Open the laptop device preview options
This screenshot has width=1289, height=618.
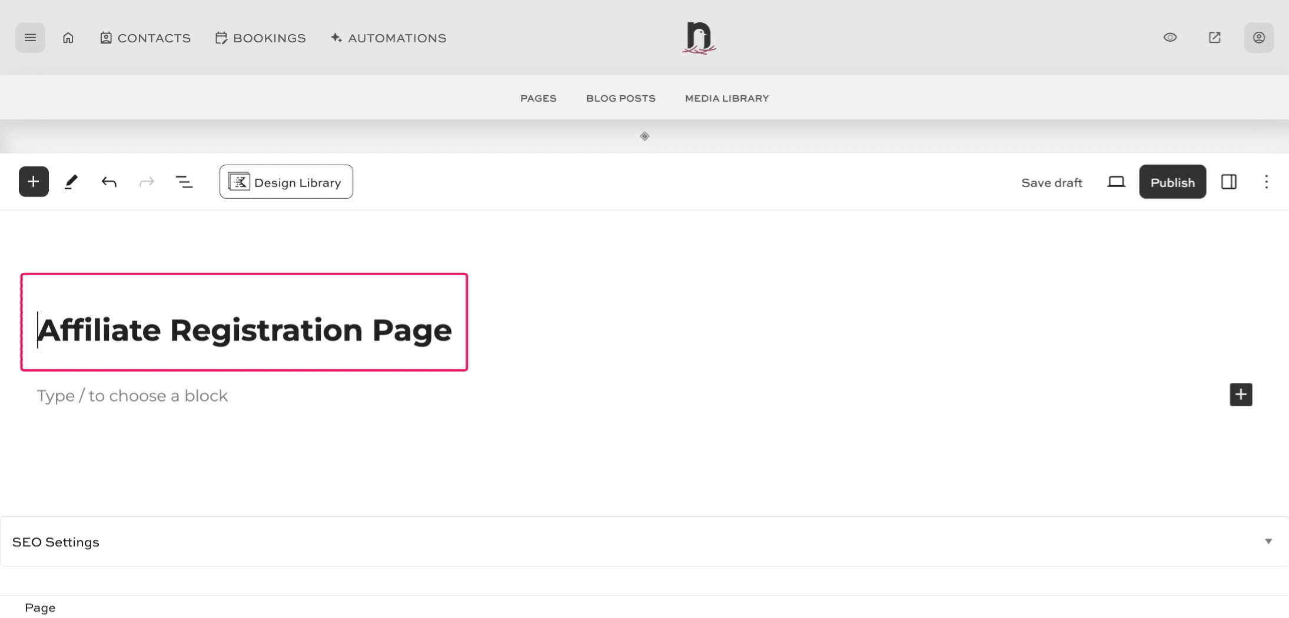click(1116, 182)
